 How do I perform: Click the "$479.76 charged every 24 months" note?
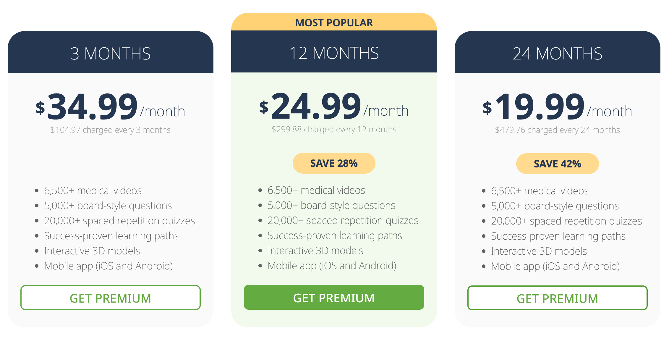(x=557, y=130)
